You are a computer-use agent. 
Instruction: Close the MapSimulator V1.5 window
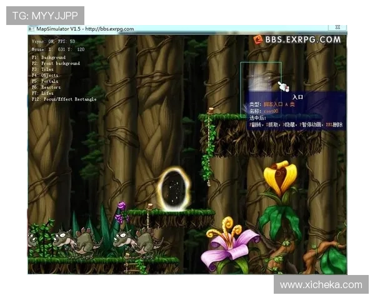click(337, 27)
